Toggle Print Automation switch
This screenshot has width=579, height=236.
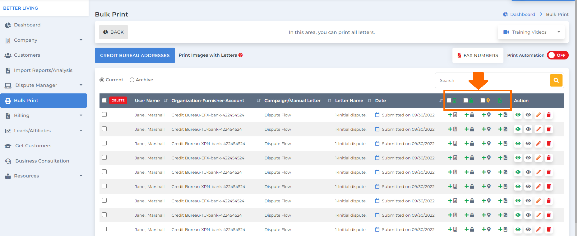(558, 55)
